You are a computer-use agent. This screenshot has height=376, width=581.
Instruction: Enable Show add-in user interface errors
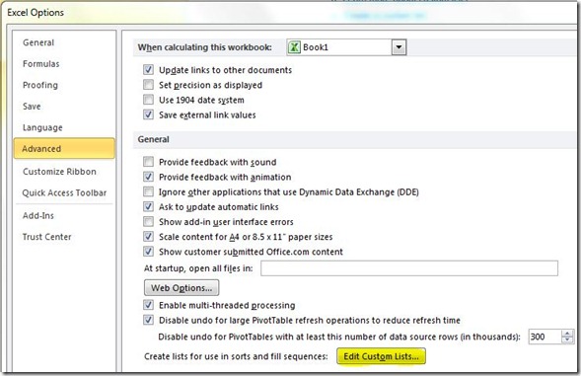148,221
